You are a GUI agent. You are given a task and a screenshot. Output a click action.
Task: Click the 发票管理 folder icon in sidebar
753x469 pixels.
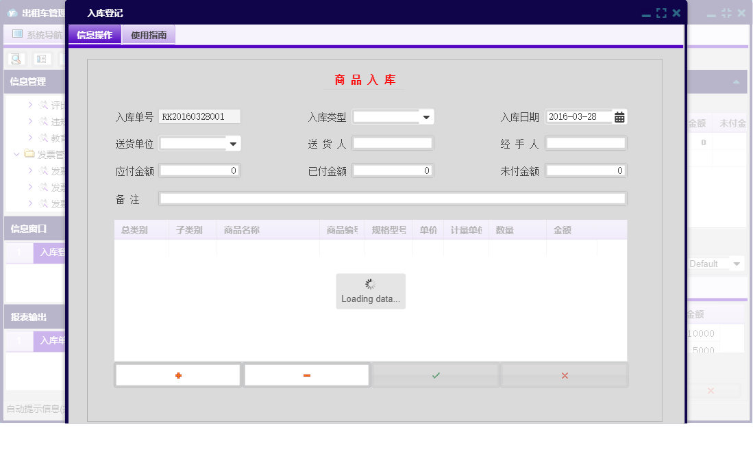(28, 155)
